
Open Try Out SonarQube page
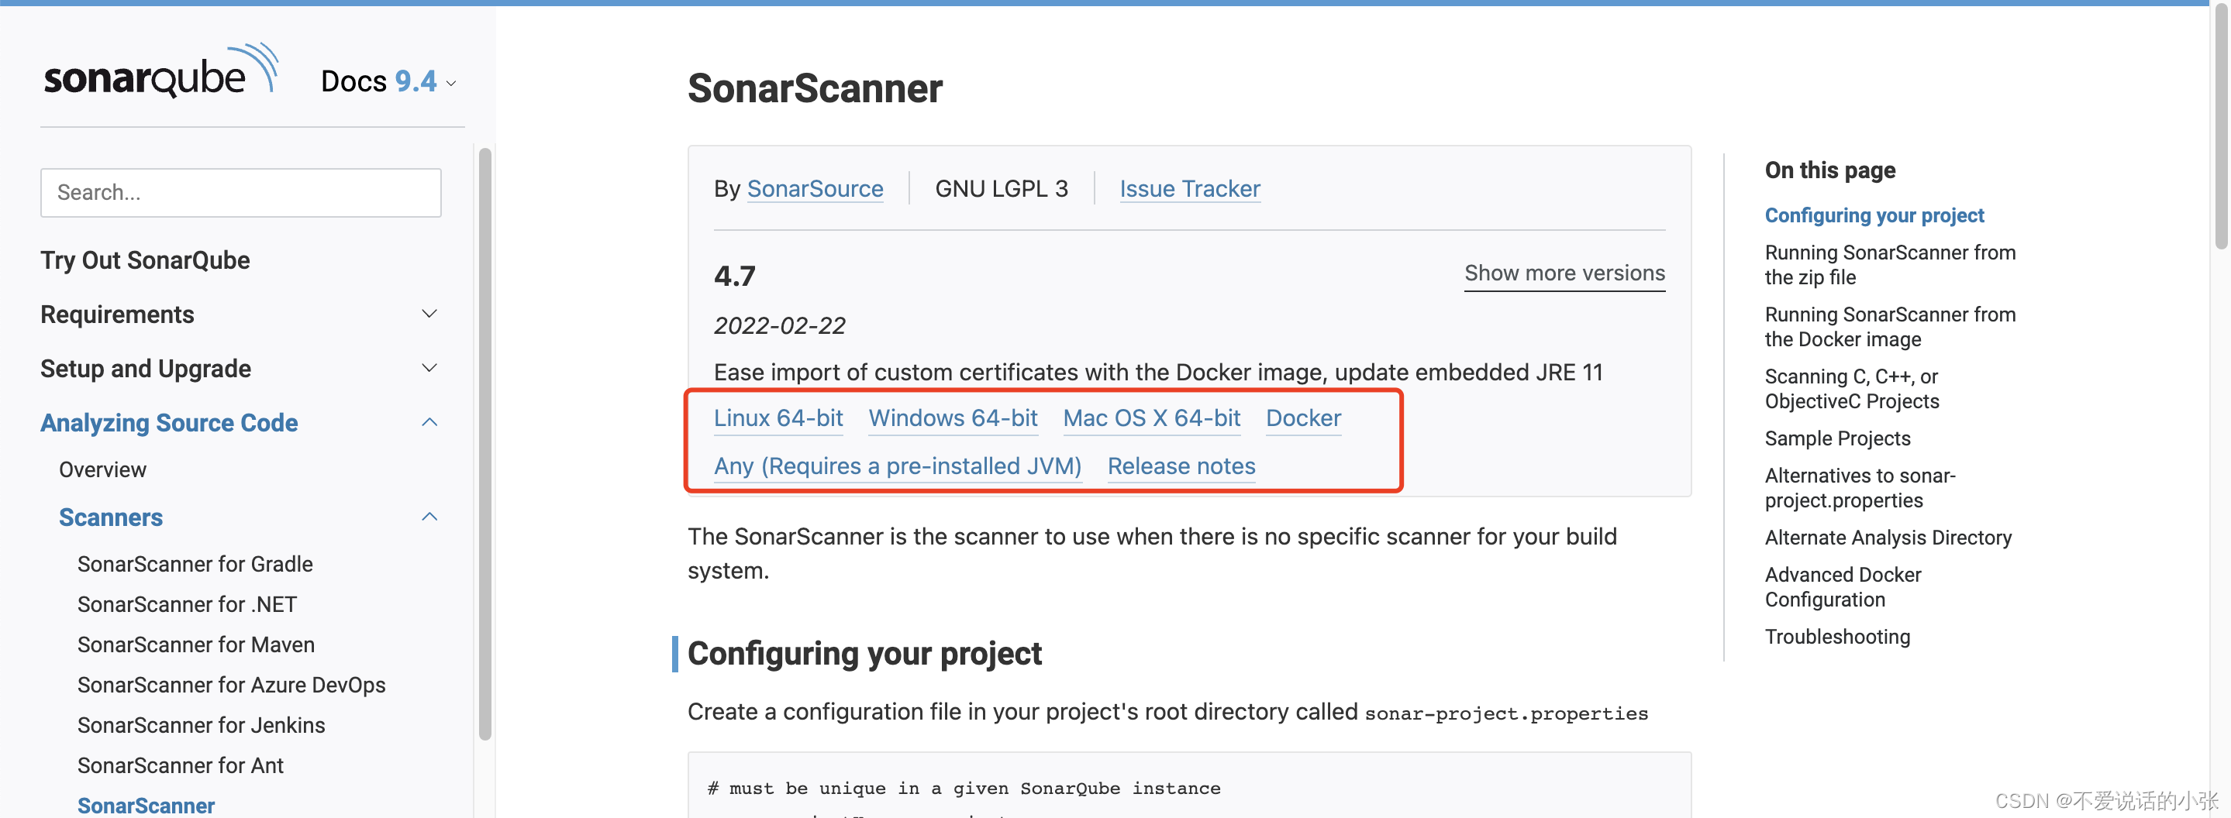145,259
